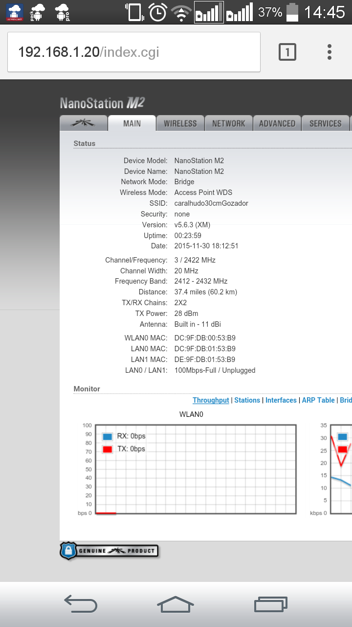
Task: Click the Channel Width value 20 MHz
Action: point(186,271)
